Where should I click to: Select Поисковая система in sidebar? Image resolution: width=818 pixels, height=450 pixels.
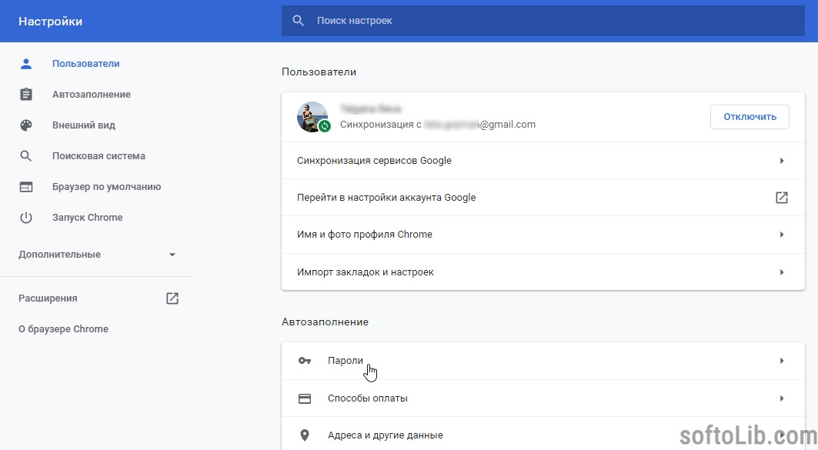[x=98, y=156]
